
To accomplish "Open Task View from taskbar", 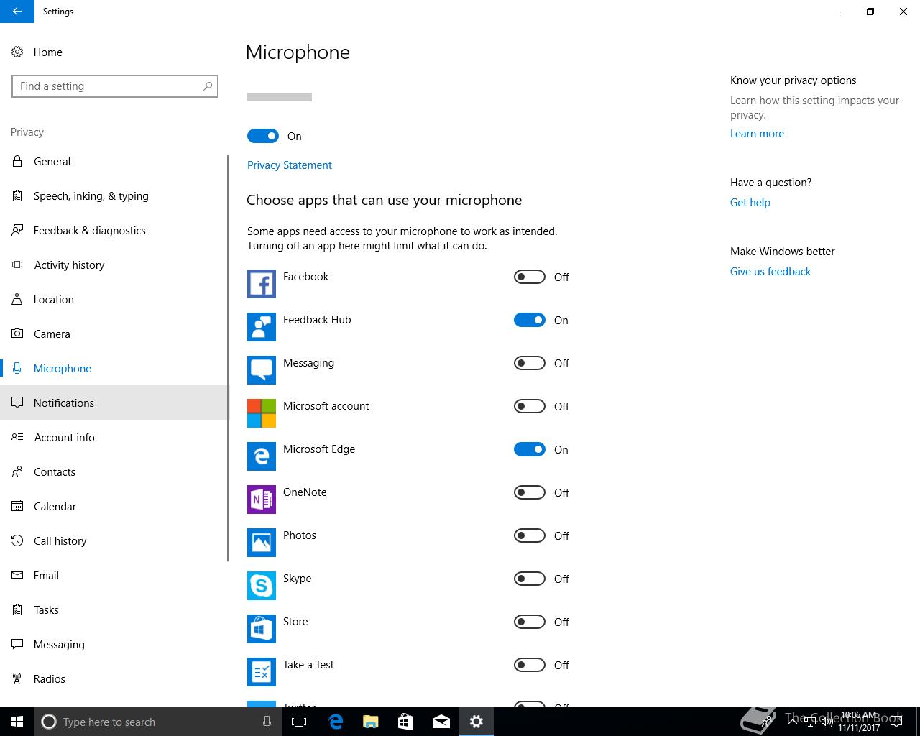I will (299, 722).
